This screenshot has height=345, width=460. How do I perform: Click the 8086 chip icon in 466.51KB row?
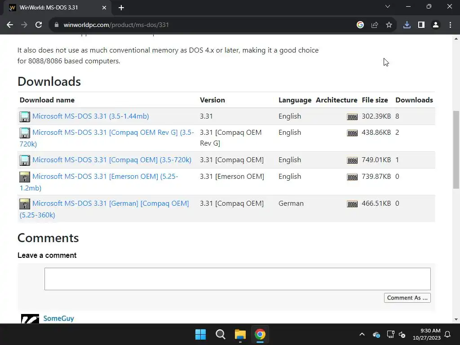click(x=352, y=204)
